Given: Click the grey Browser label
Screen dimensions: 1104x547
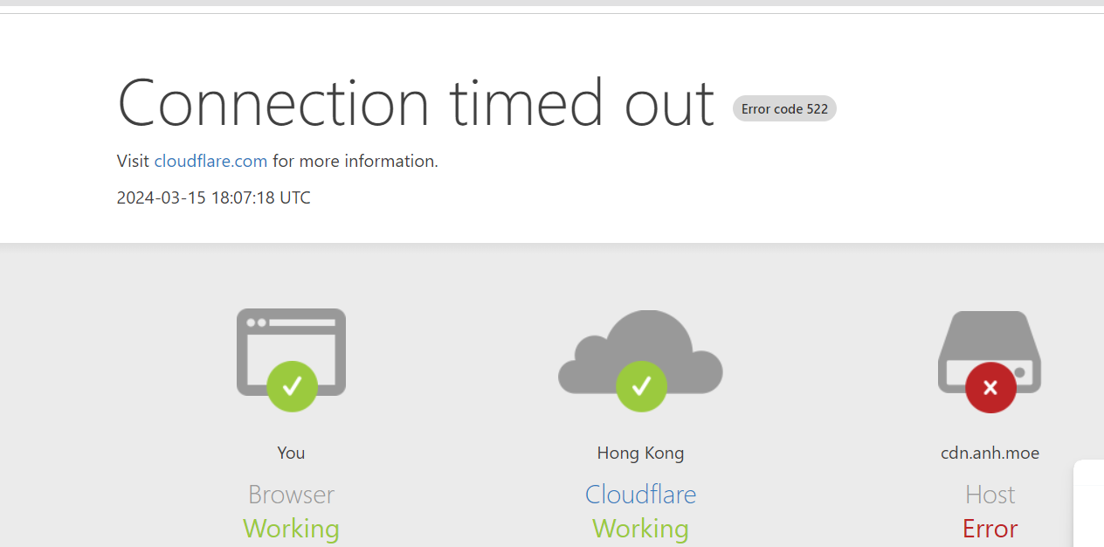Looking at the screenshot, I should [x=291, y=495].
